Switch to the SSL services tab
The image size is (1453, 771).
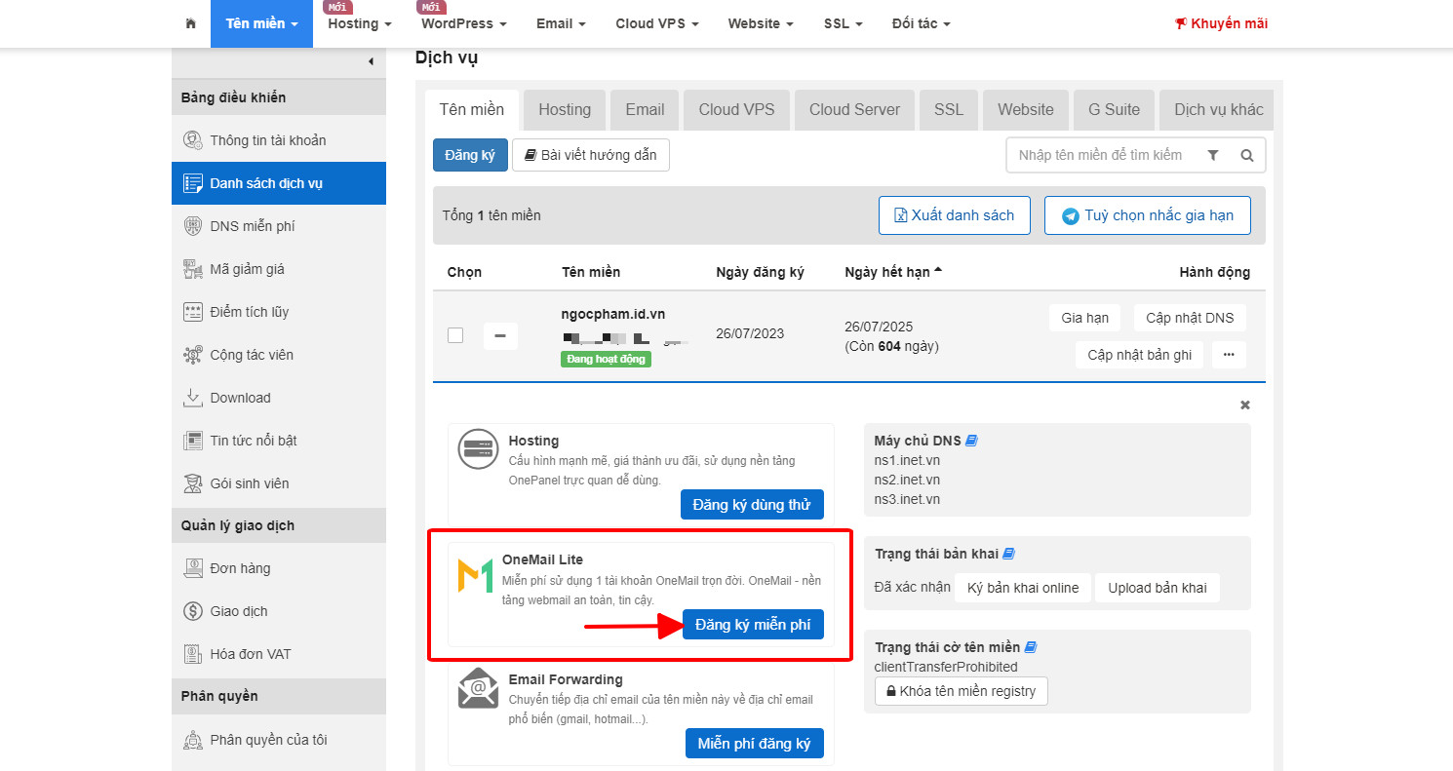[x=948, y=109]
